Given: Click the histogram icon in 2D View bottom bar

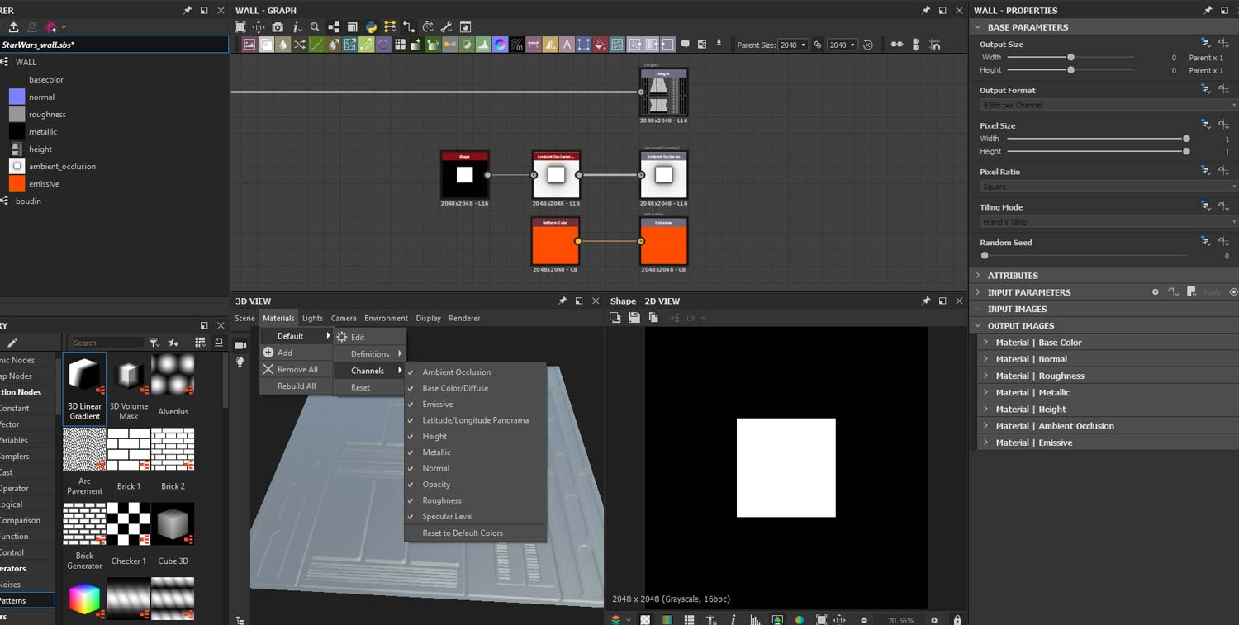Looking at the screenshot, I should [755, 620].
